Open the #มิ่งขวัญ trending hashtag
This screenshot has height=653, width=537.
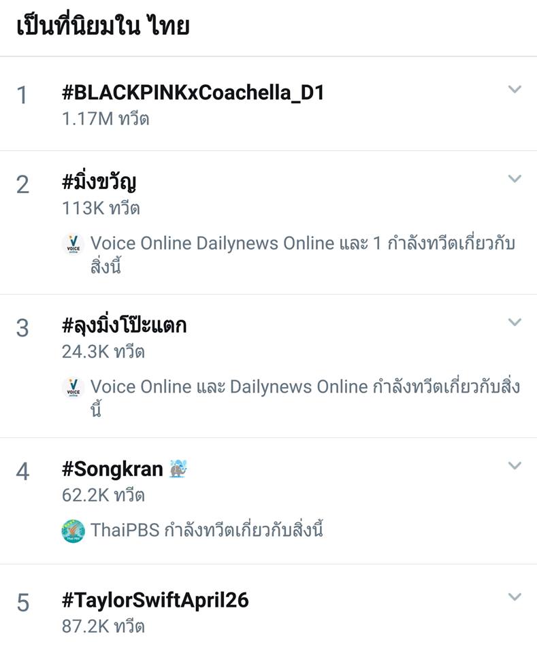coord(99,182)
